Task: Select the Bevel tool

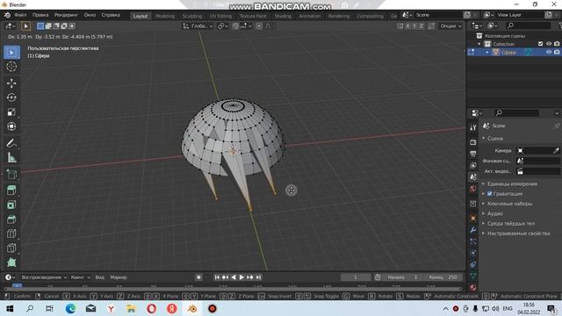Action: [x=11, y=219]
